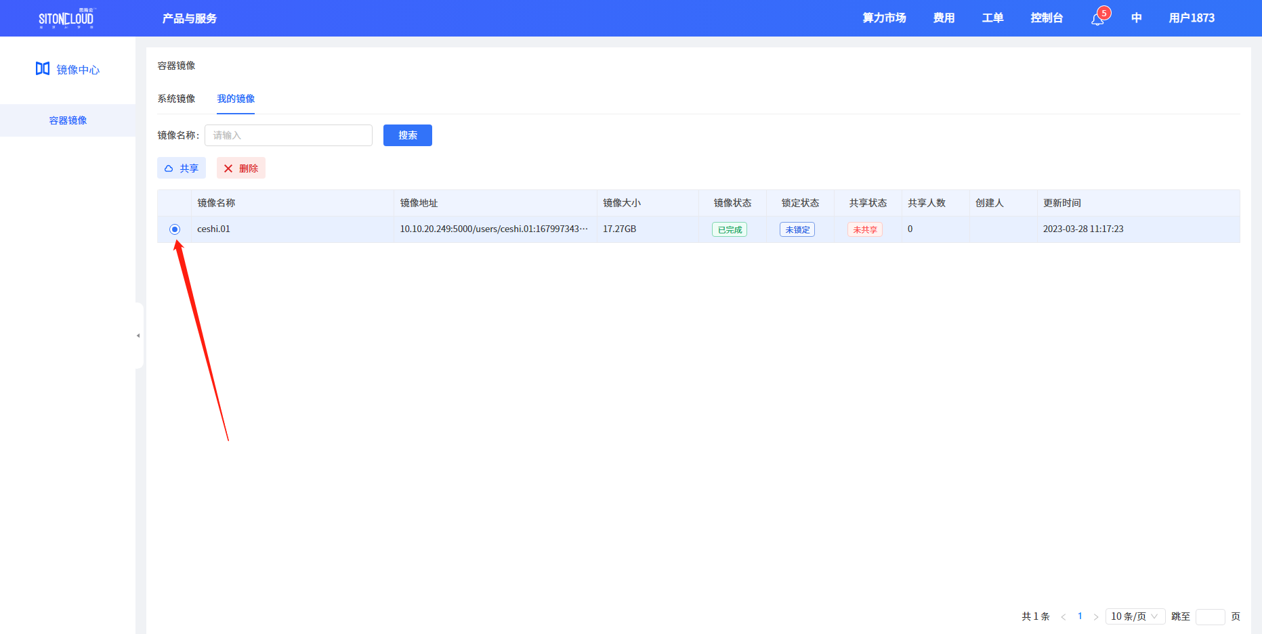Click the SITONCLOUD logo
Viewport: 1262px width, 634px height.
[x=66, y=18]
